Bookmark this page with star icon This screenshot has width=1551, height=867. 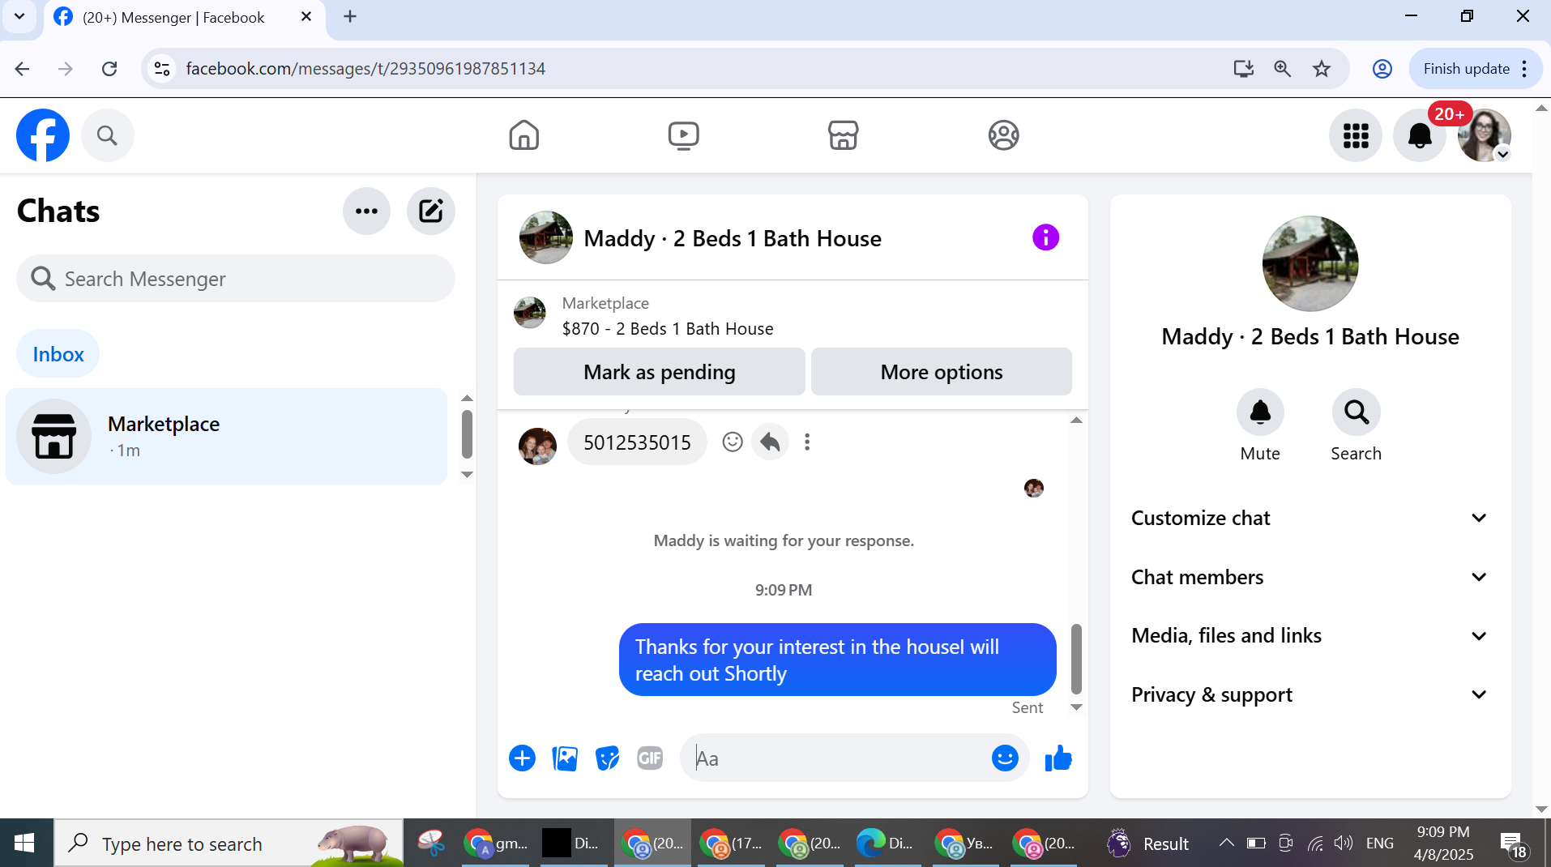point(1322,69)
